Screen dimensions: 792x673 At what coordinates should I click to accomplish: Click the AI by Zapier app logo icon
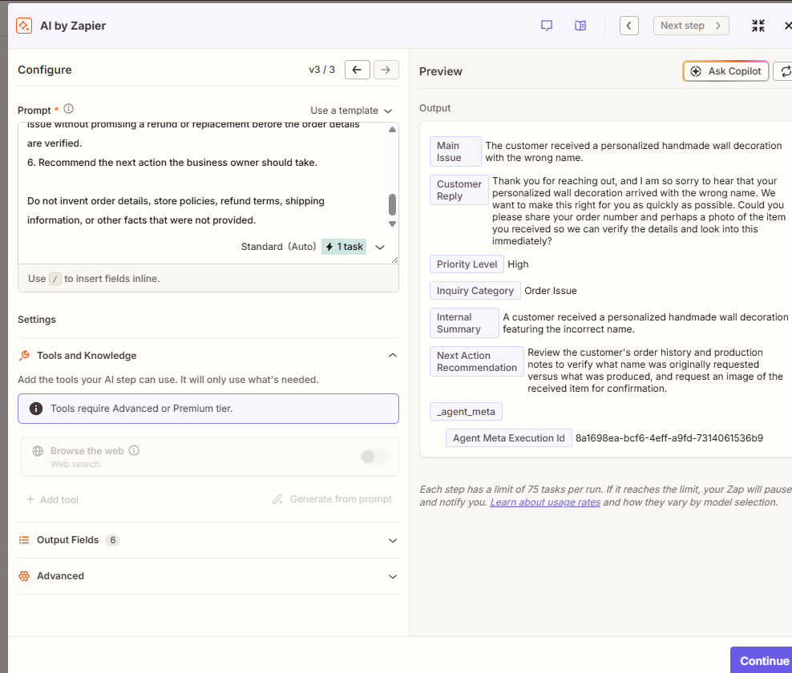click(x=24, y=26)
